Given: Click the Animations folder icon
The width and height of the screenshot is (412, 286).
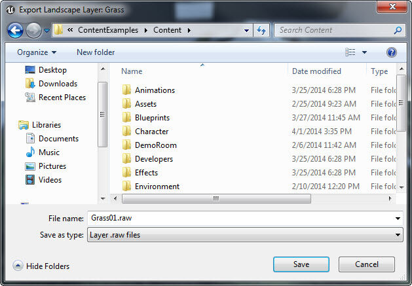Looking at the screenshot, I should click(126, 90).
